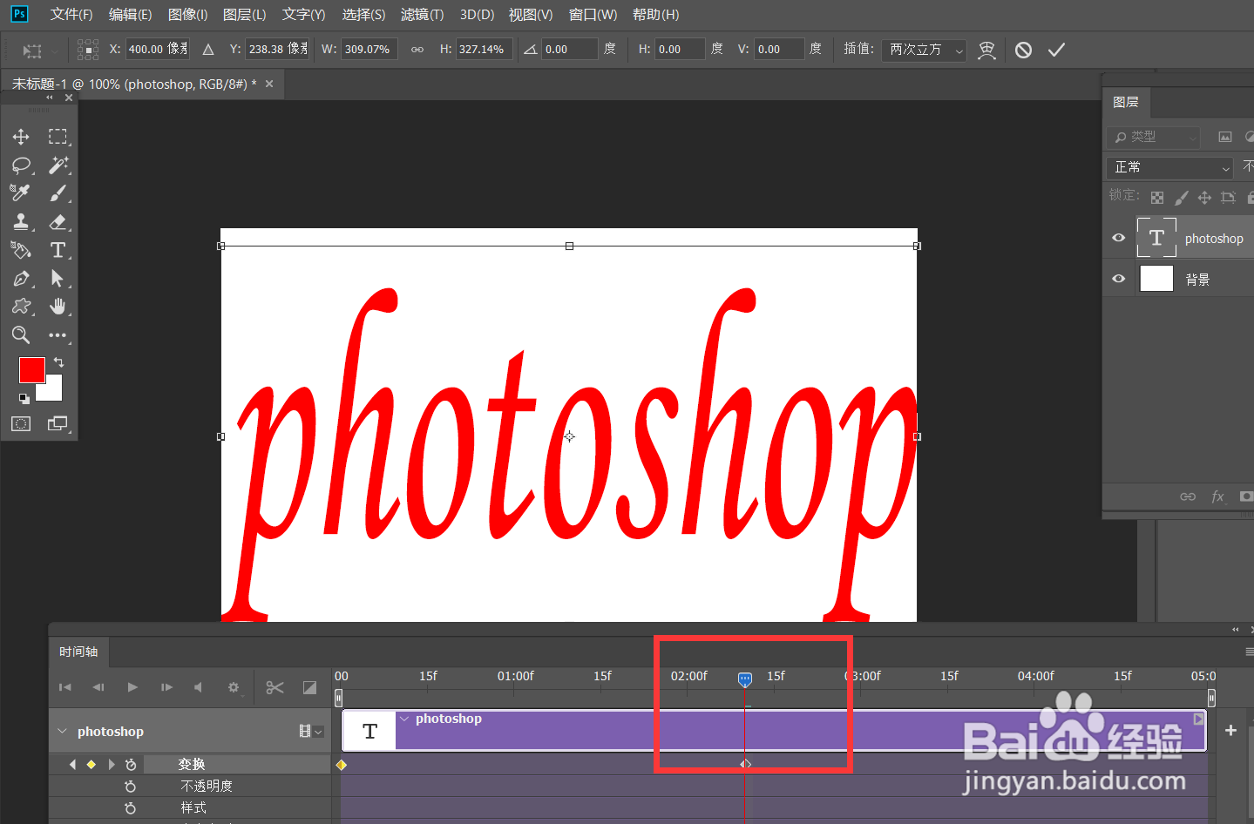
Task: Commit the transform with checkmark
Action: tap(1056, 50)
